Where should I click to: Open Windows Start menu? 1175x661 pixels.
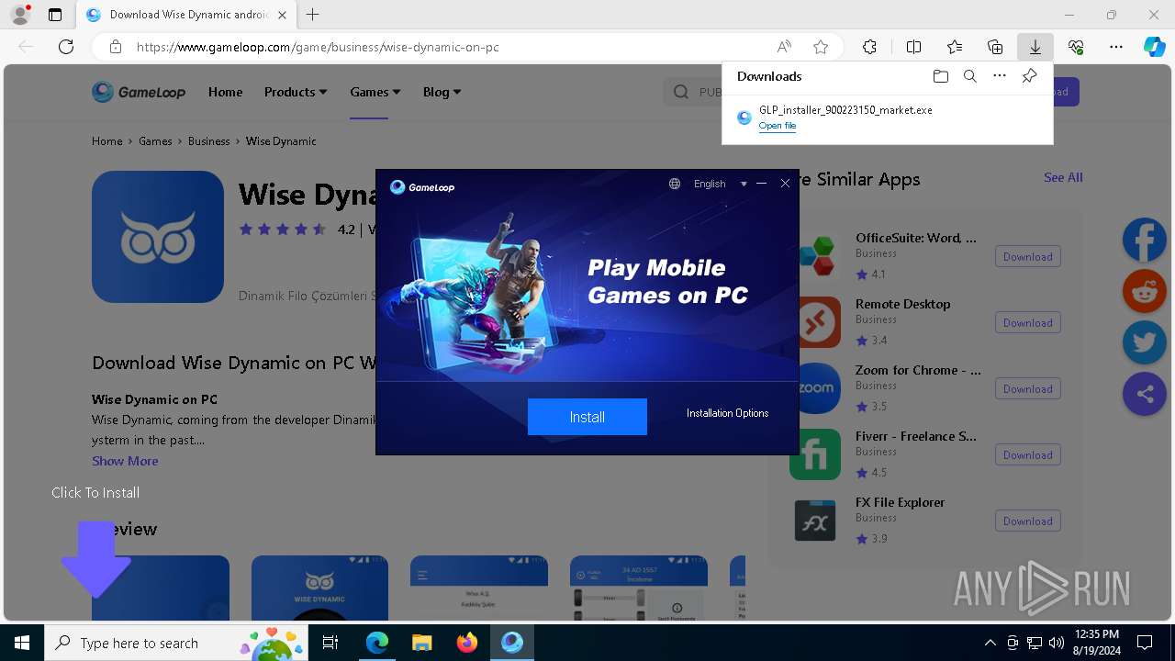pyautogui.click(x=22, y=643)
